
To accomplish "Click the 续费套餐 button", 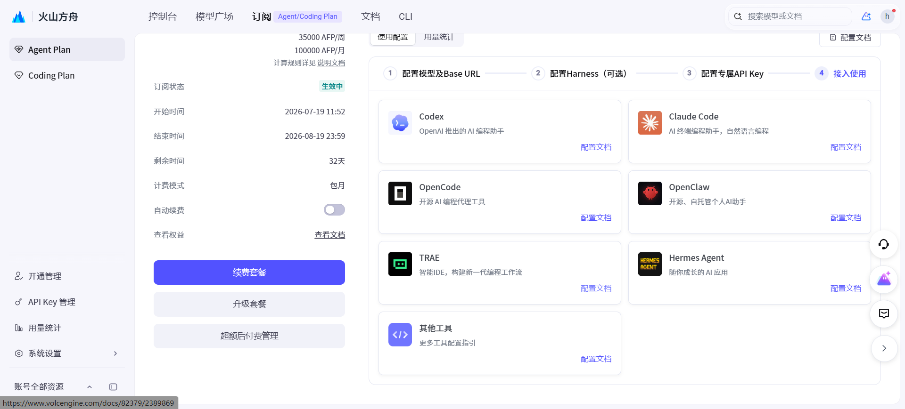I will click(249, 273).
